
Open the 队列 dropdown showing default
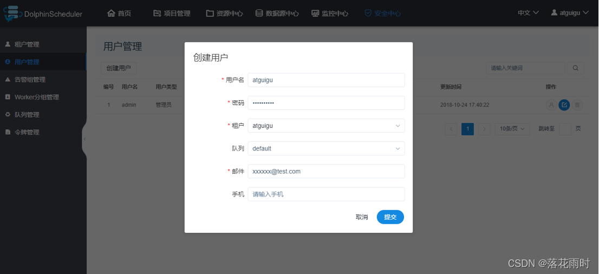point(326,148)
